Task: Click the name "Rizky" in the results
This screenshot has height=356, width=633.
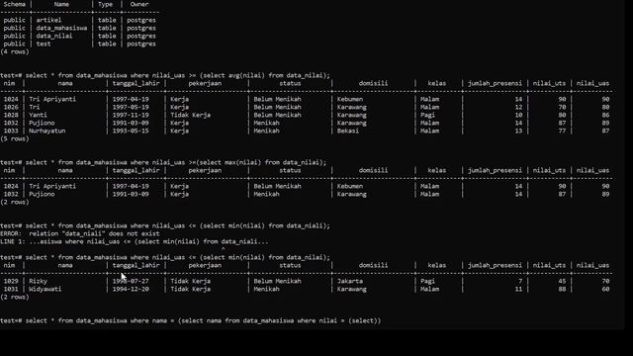Action: (38, 281)
